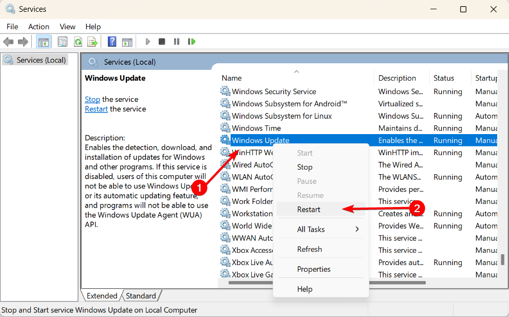Open Properties from the toolbar icon

pos(62,42)
